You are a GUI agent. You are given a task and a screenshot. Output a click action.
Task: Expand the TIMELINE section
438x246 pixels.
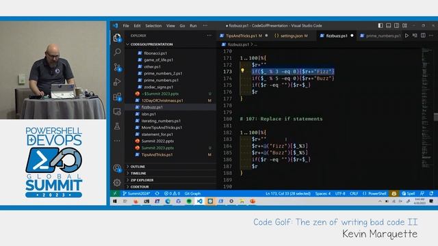138,173
